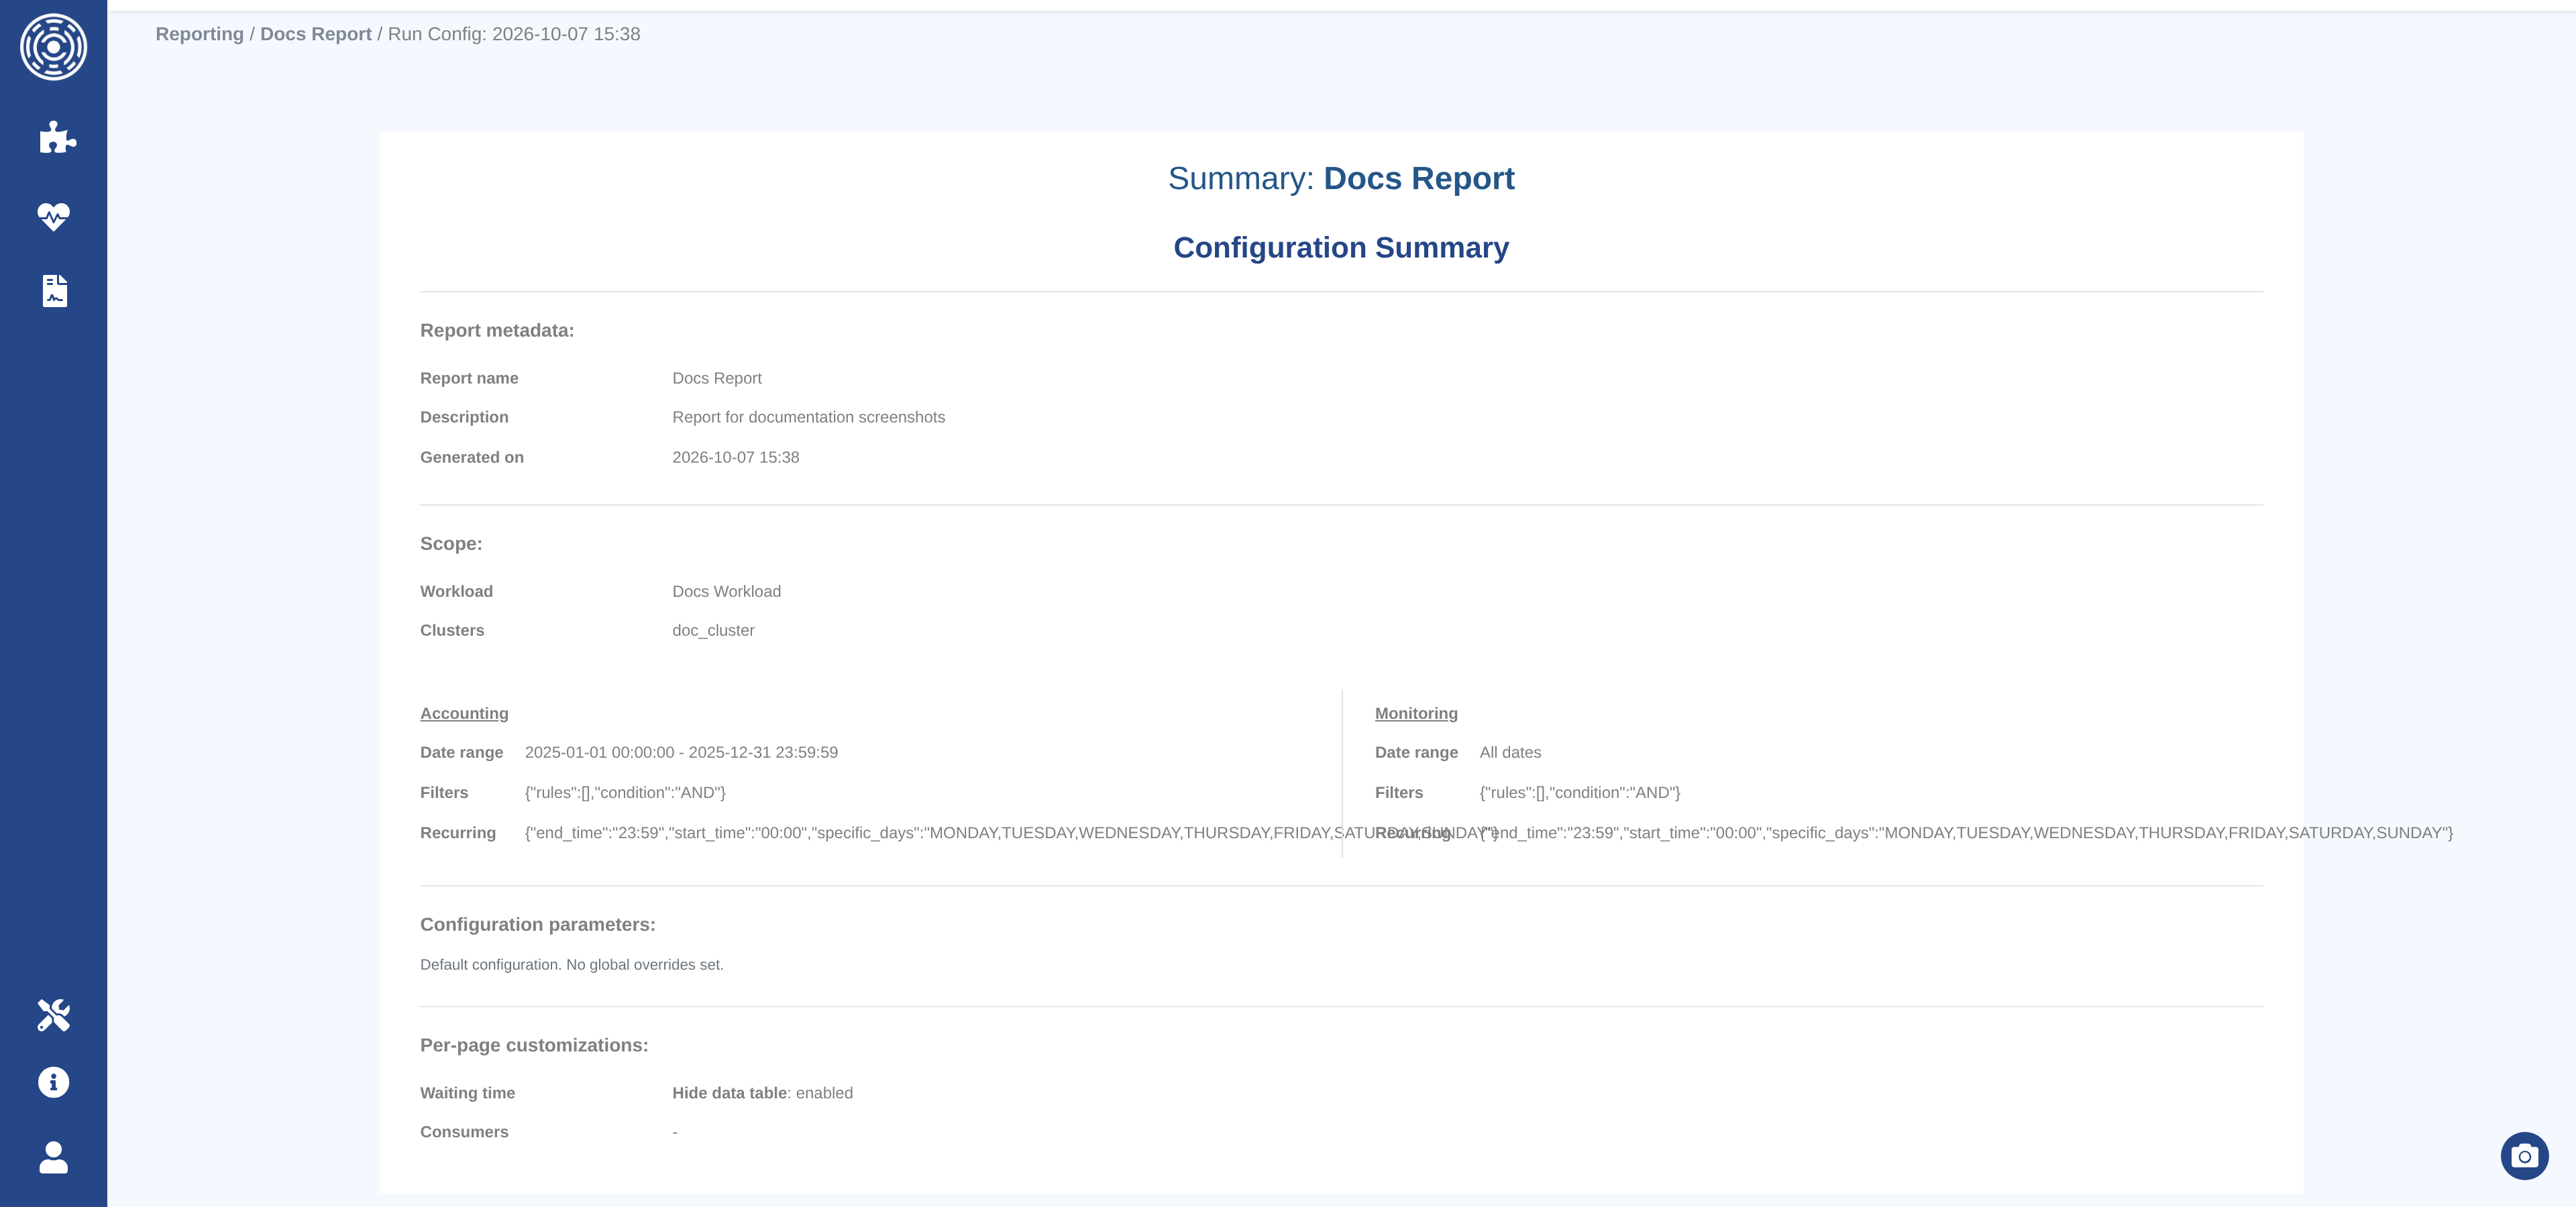Open Docs Report breadcrumb link
The image size is (2576, 1207).
pos(316,34)
